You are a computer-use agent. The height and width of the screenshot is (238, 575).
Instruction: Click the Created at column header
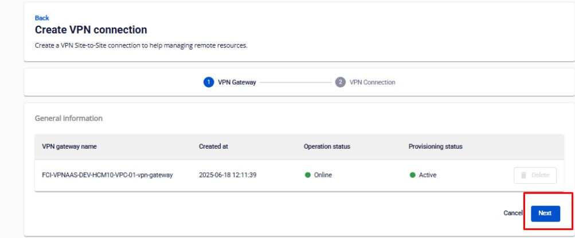pyautogui.click(x=213, y=146)
